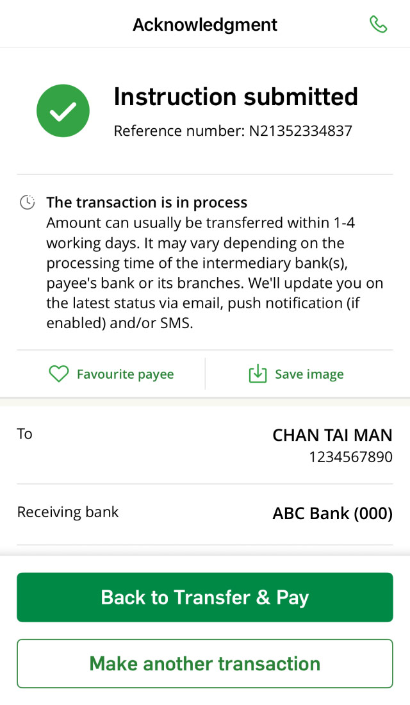410x705 pixels.
Task: Tap the download icon for Save image
Action: [x=258, y=374]
